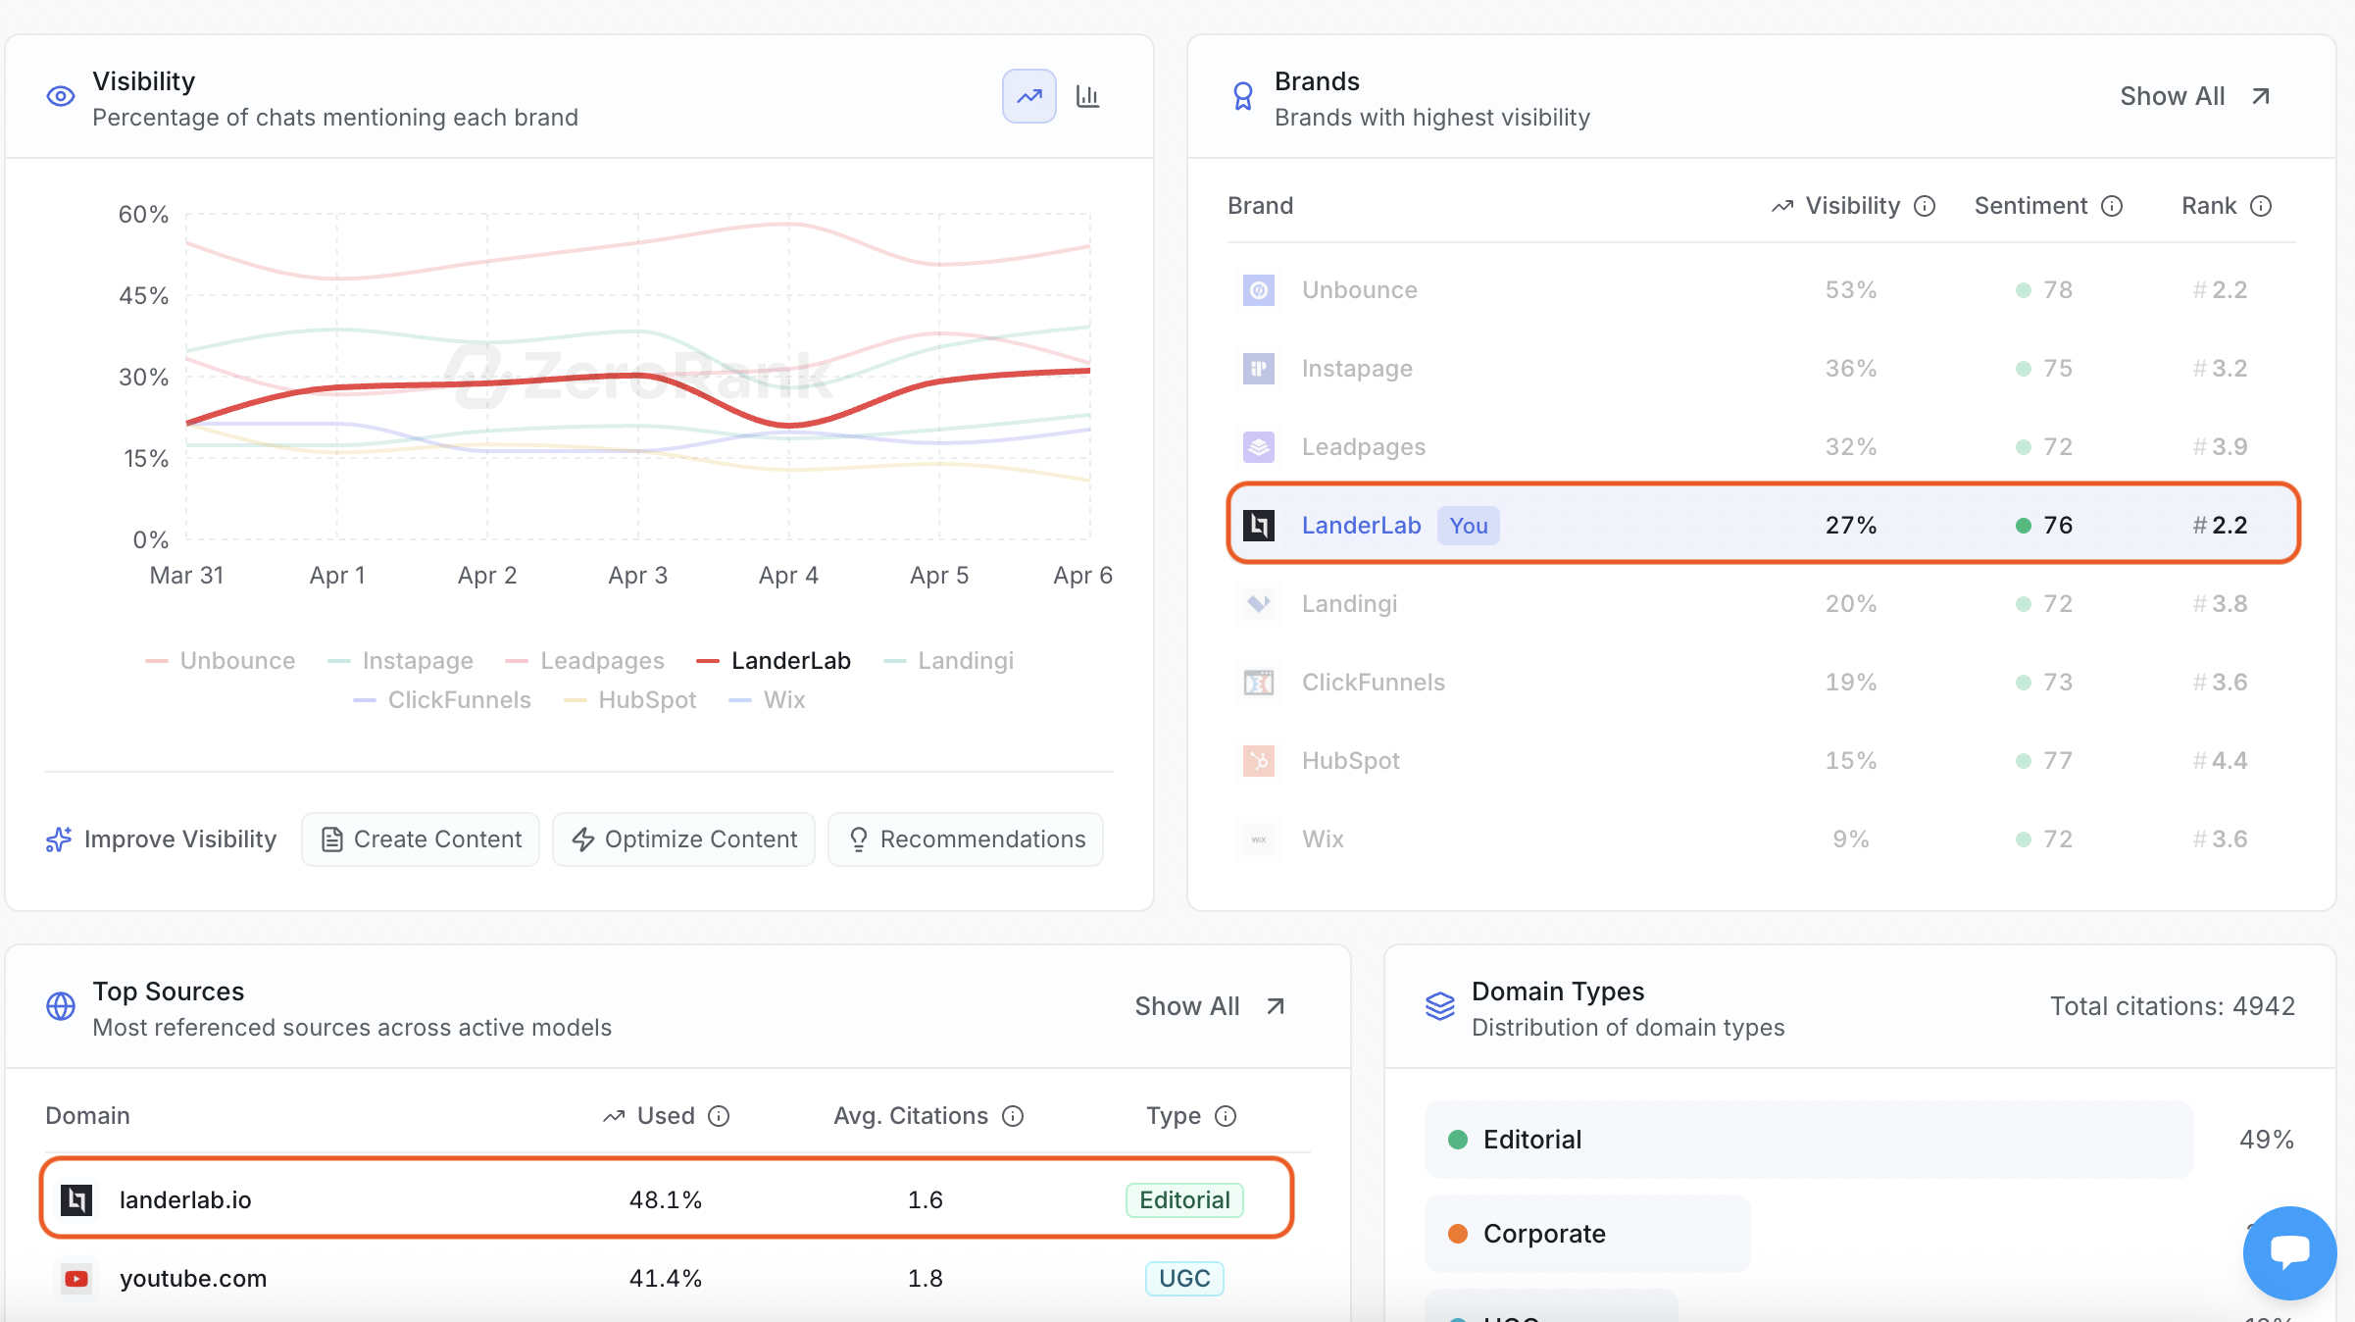
Task: Click the Used column info icon
Action: coord(719,1116)
